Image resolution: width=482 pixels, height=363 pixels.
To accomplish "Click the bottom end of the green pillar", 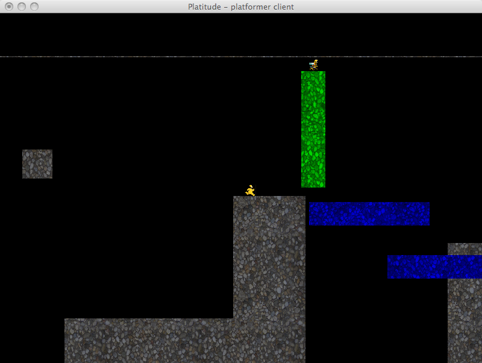I will [x=313, y=184].
